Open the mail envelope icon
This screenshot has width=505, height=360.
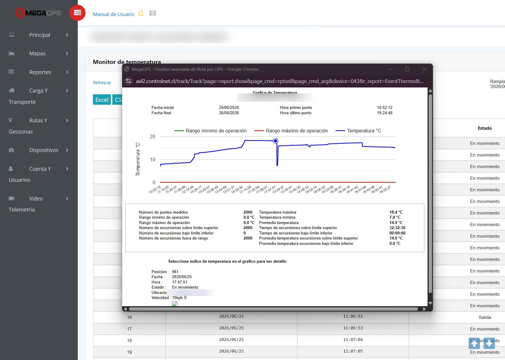(x=153, y=13)
